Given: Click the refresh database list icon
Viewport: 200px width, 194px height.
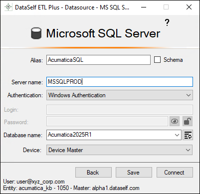Looking at the screenshot, I should pos(188,135).
